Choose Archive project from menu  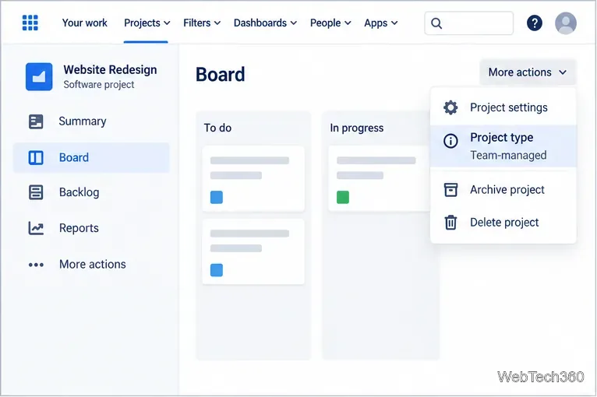(503, 190)
